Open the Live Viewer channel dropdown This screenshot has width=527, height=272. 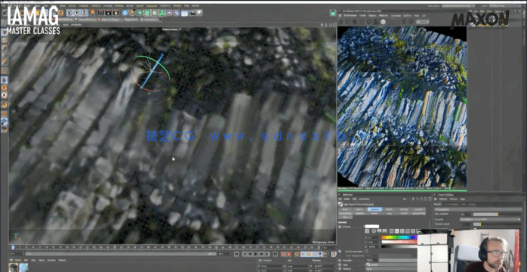click(423, 22)
